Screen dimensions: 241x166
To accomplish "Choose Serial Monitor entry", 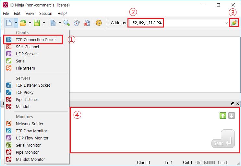I will coord(36,145).
